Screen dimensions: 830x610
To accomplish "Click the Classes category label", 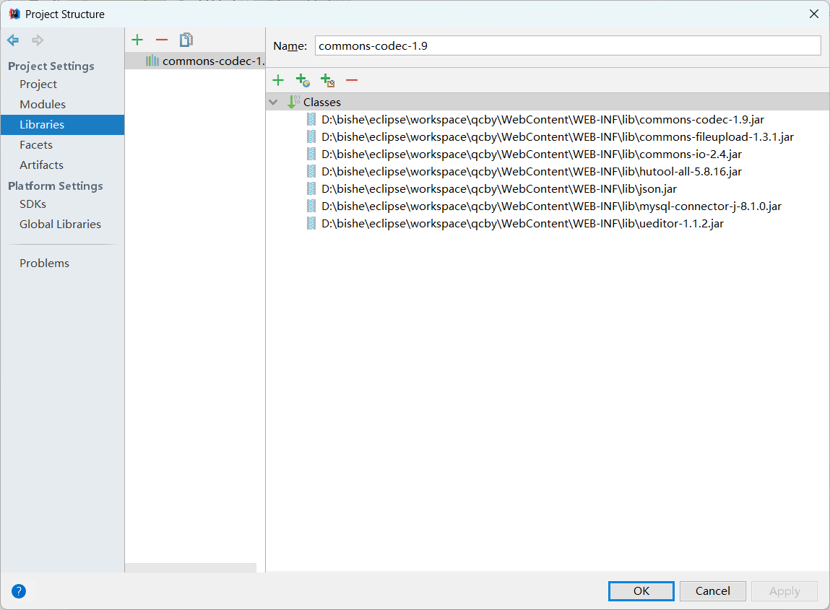I will coord(322,102).
